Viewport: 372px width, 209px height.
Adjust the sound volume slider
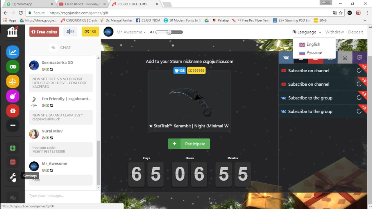169,32
